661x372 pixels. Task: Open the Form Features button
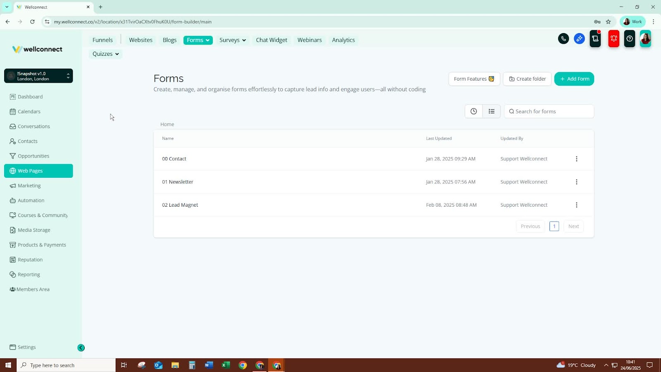click(x=474, y=79)
